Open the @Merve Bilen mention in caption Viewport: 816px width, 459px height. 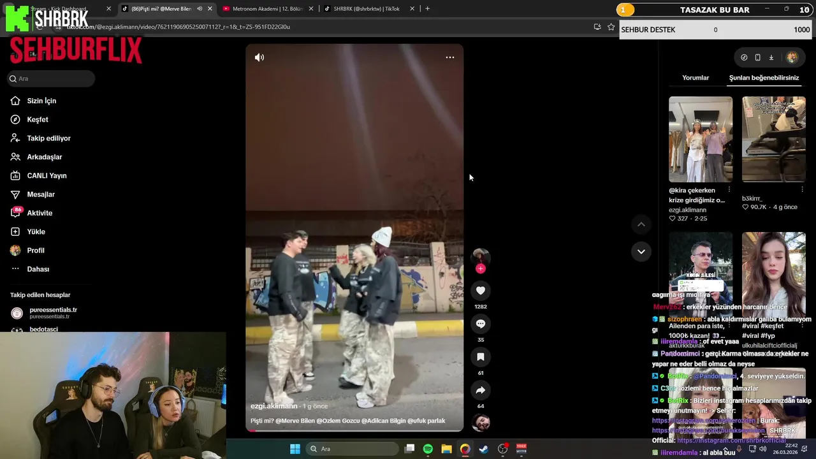coord(296,421)
